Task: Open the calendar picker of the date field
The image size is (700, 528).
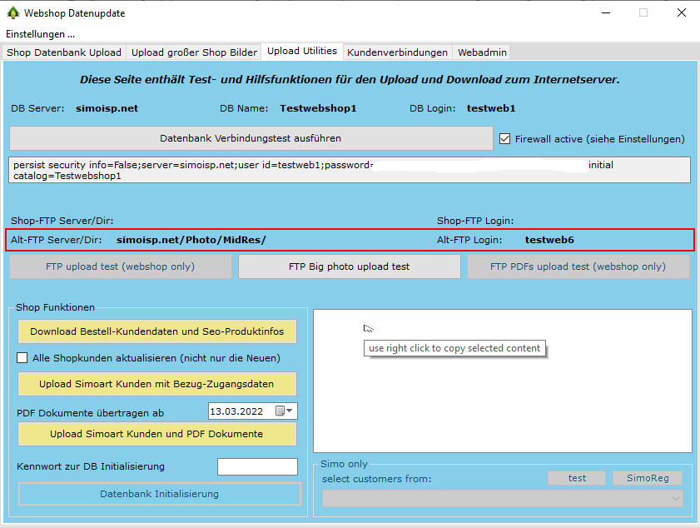Action: pyautogui.click(x=280, y=411)
